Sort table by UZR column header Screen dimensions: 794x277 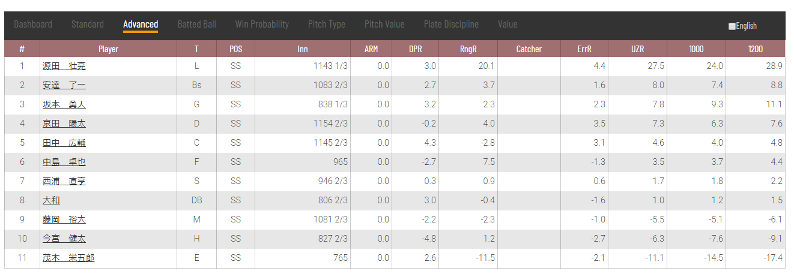(637, 49)
